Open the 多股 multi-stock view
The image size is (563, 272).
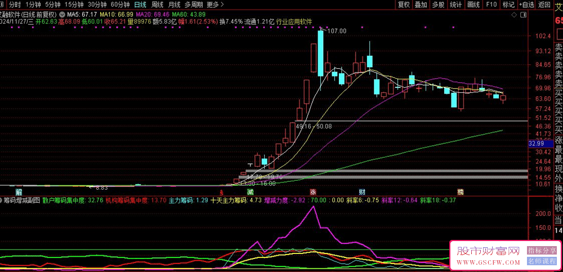tap(439, 5)
